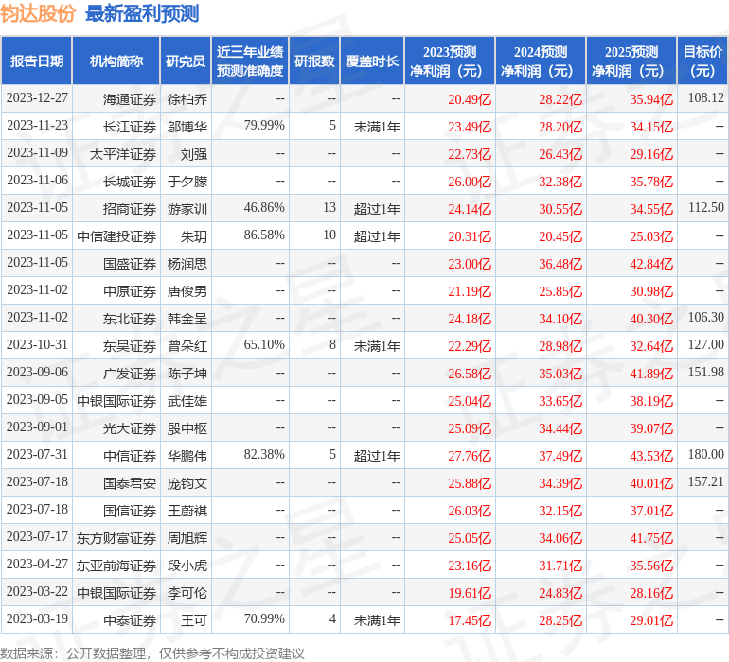The width and height of the screenshot is (729, 662).
Task: Click accuracy value 70.99%
Action: [264, 618]
